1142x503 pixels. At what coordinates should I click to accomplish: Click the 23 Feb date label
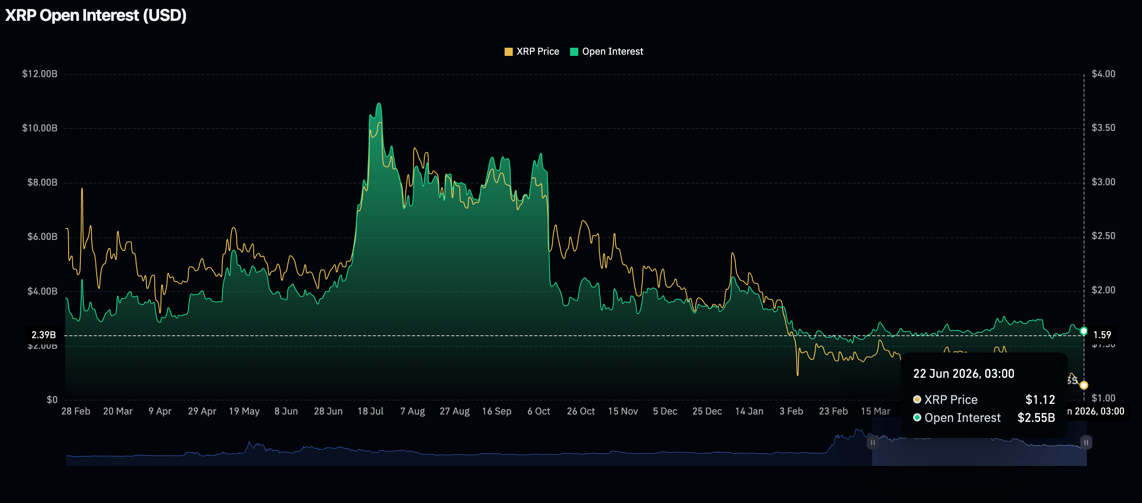pos(834,411)
